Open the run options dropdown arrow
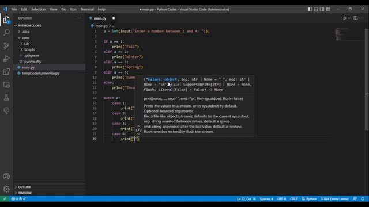Screen dimensions: 369x207 pyautogui.click(x=349, y=18)
